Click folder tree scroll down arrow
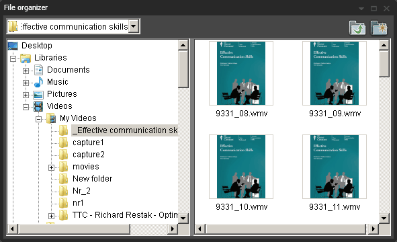The width and height of the screenshot is (397, 242). click(x=183, y=218)
